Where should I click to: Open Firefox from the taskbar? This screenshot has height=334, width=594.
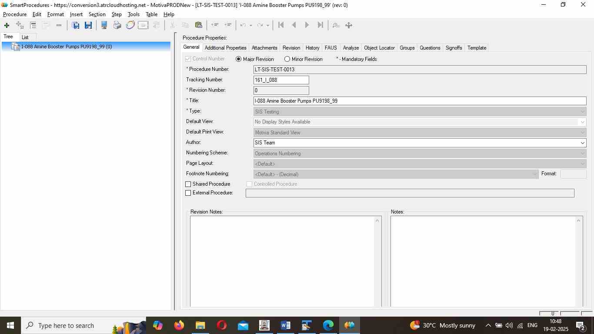(179, 325)
